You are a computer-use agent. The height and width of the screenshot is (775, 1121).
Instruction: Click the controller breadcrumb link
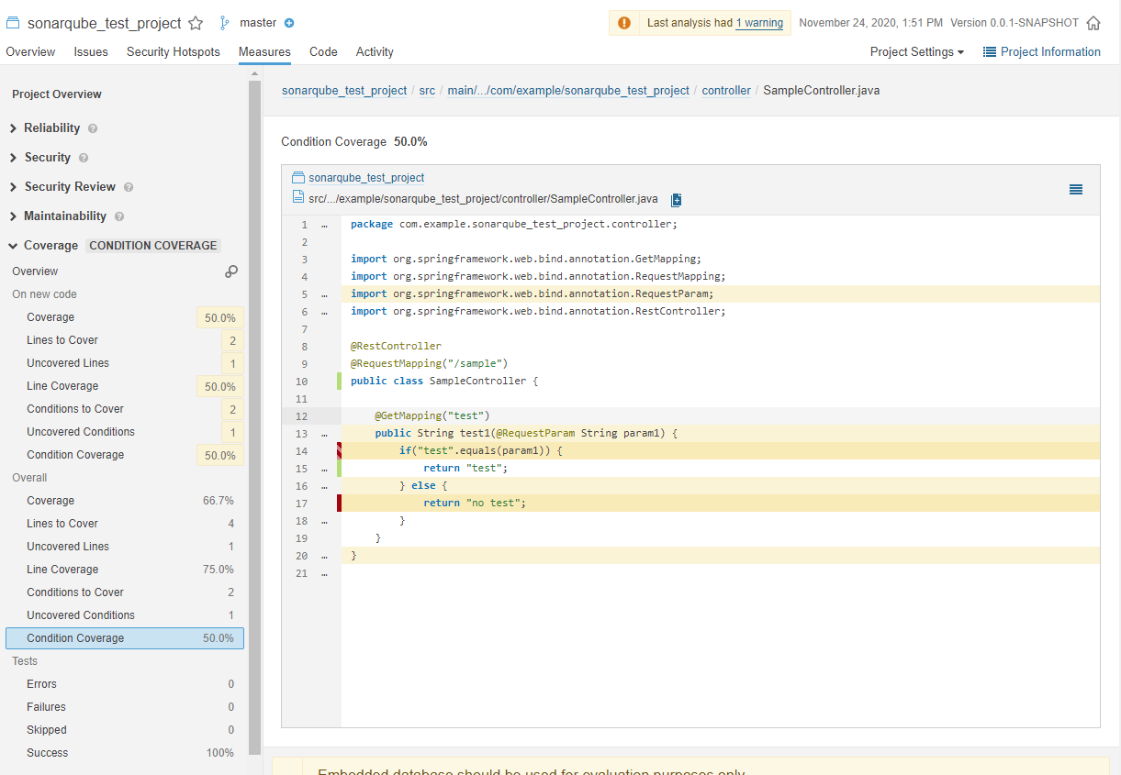click(x=726, y=91)
